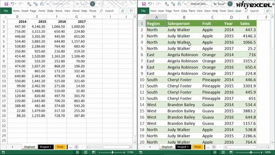Click 145% zoom level in right window
This screenshot has height=155, width=275.
tap(268, 152)
